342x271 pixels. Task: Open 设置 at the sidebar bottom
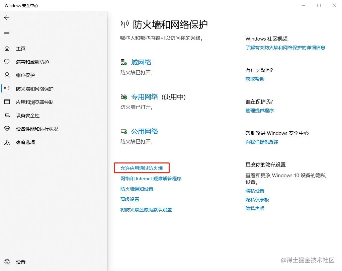point(21,262)
